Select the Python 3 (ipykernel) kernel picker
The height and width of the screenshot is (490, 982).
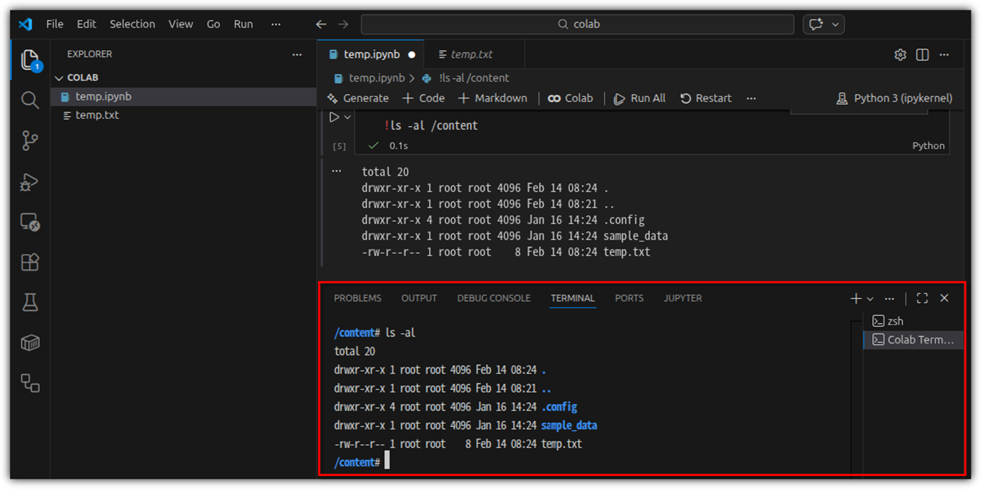[x=894, y=99]
